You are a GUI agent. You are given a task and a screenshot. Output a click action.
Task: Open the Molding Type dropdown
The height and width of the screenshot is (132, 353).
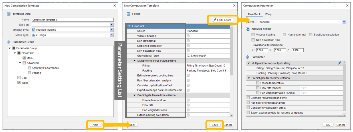[112, 30]
